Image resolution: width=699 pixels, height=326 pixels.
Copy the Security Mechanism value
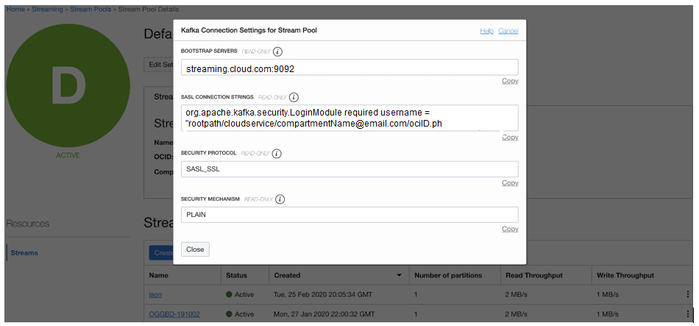[x=510, y=229]
